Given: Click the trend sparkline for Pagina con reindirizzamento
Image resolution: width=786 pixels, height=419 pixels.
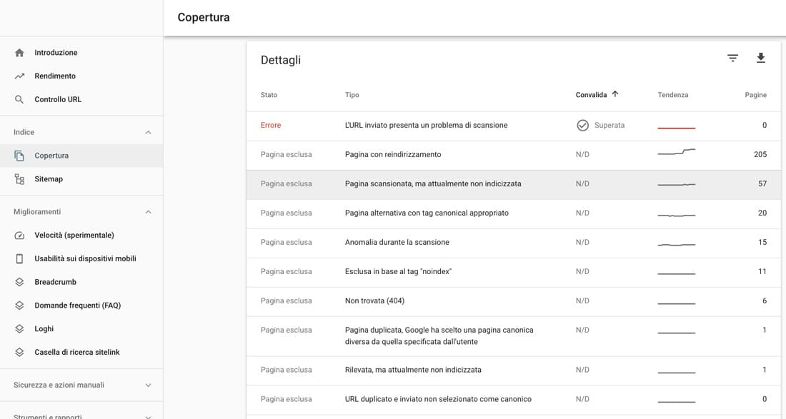Looking at the screenshot, I should pyautogui.click(x=676, y=152).
